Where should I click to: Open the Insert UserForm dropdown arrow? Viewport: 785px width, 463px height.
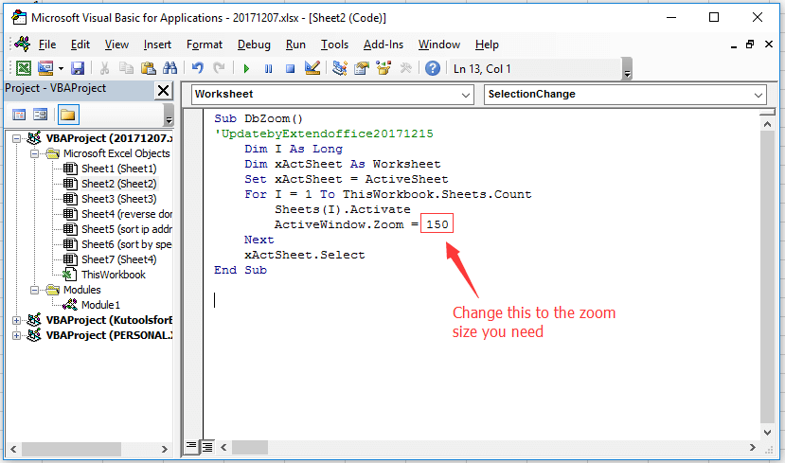(61, 68)
